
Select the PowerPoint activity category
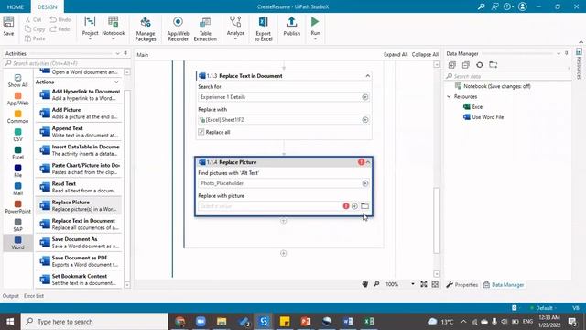17,207
